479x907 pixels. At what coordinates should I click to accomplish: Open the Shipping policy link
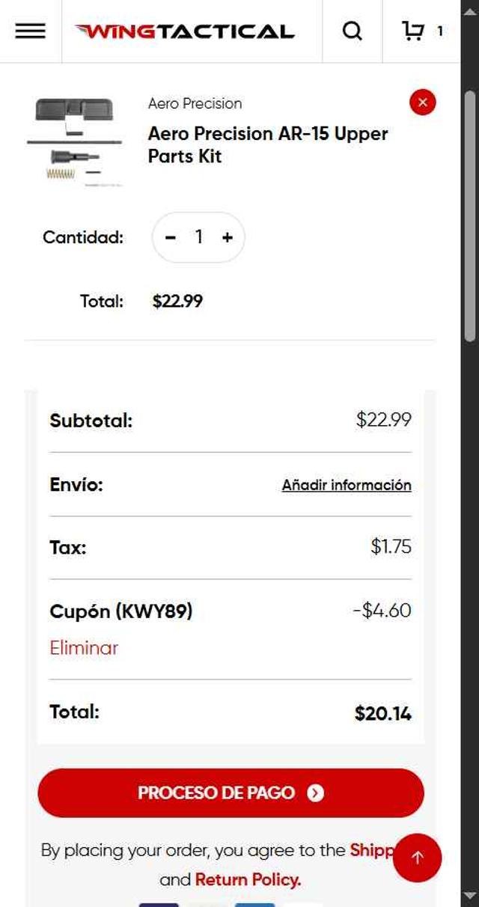click(370, 850)
